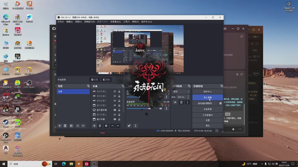Open the mixer toolbar three-dot menu
This screenshot has width=298, height=167.
(x=135, y=126)
